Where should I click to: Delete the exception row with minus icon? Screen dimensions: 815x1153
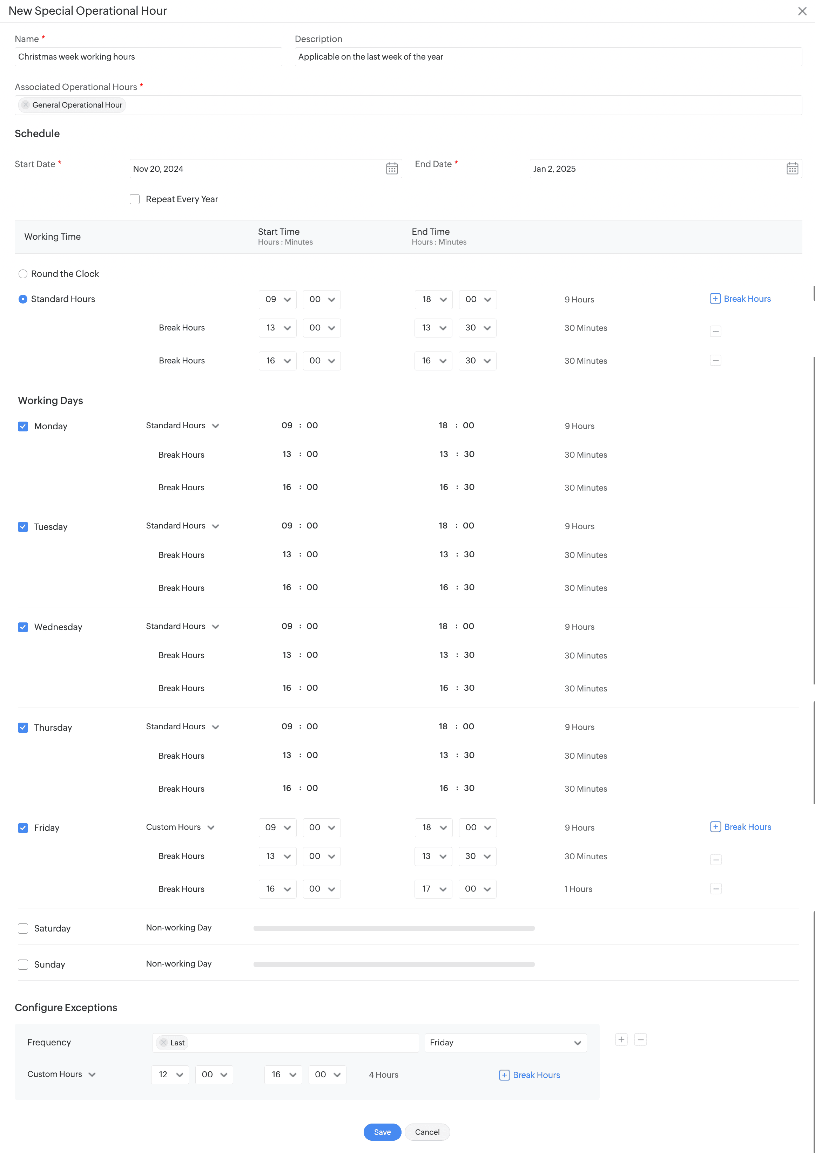tap(640, 1039)
